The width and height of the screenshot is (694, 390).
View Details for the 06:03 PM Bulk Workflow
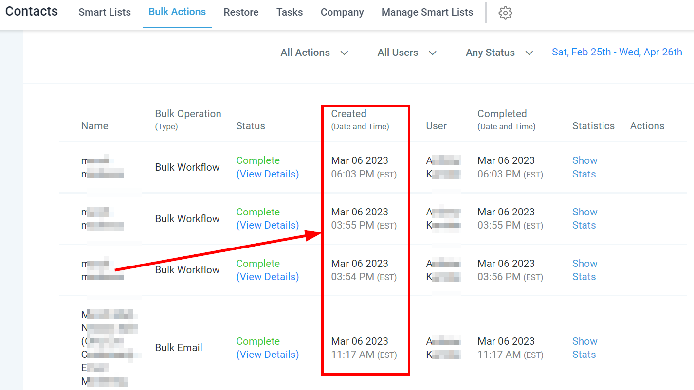268,174
